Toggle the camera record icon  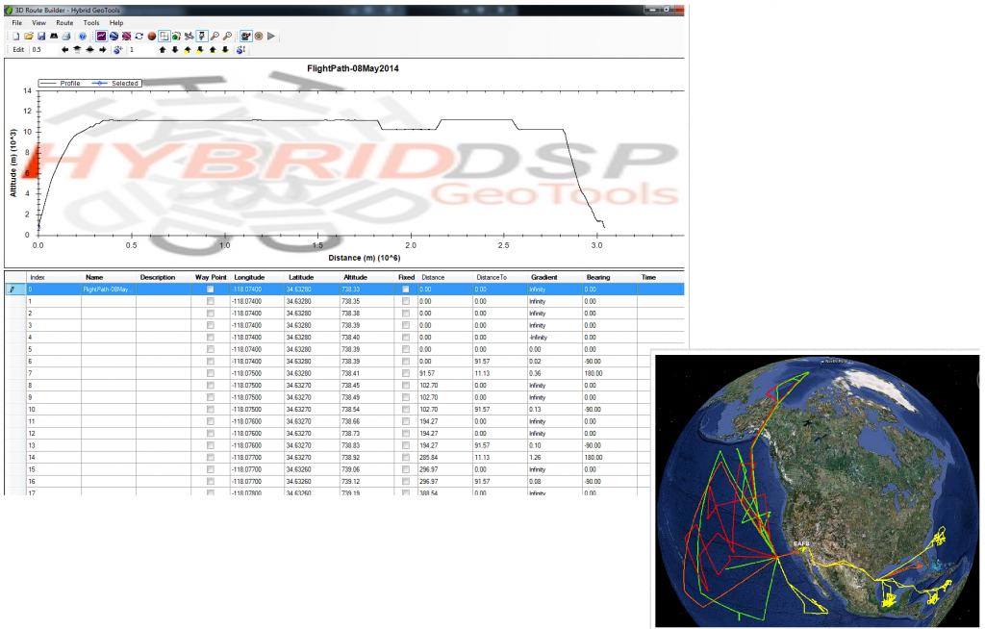tap(245, 37)
